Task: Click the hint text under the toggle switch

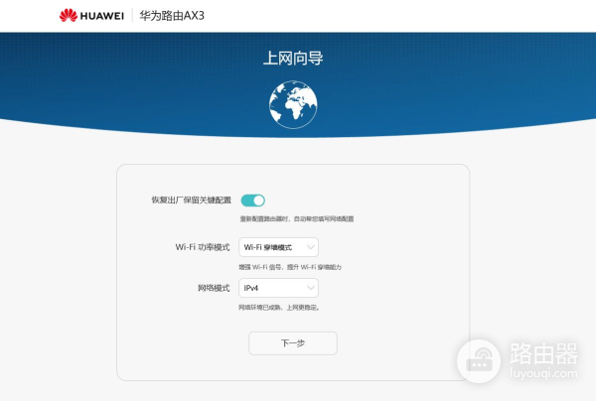Action: [296, 218]
